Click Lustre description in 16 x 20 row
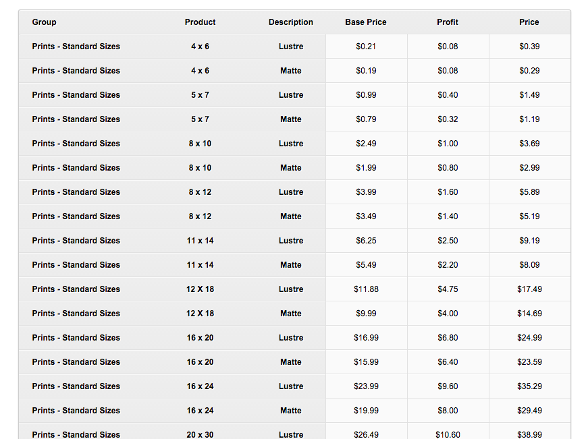The width and height of the screenshot is (586, 439). click(291, 337)
